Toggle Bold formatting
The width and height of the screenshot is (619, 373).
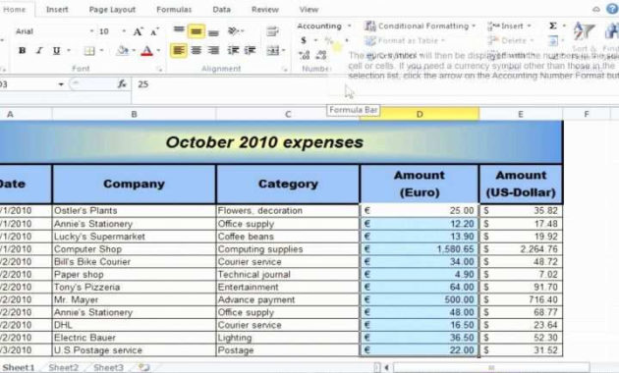pos(22,50)
